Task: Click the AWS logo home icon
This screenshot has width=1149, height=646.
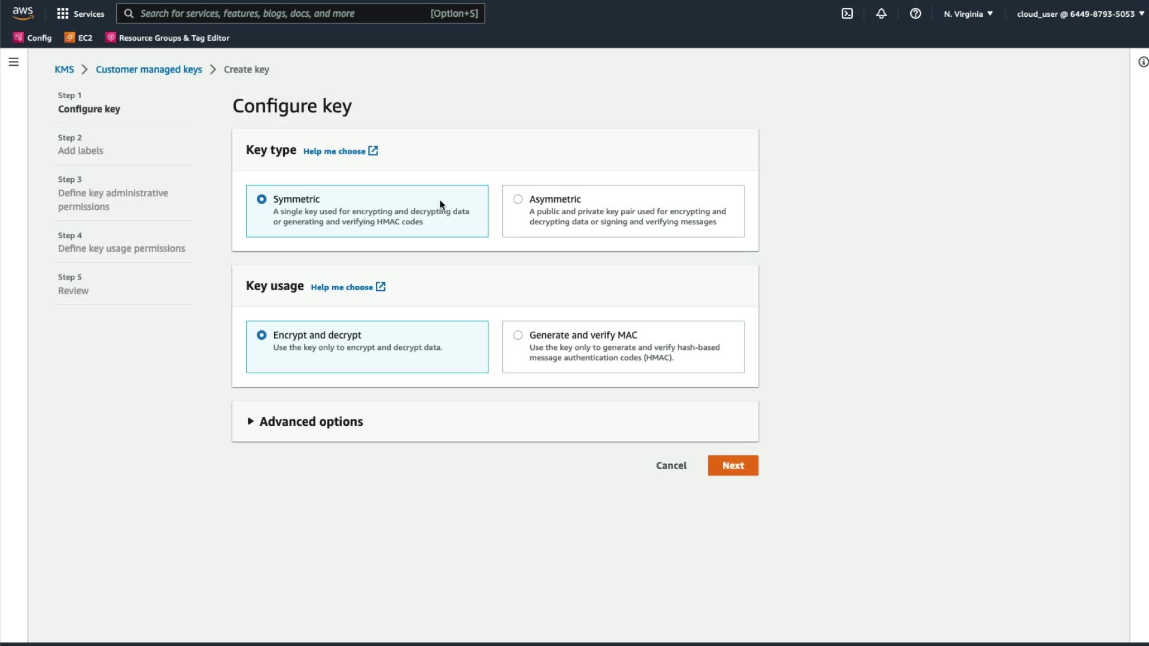Action: pos(23,13)
